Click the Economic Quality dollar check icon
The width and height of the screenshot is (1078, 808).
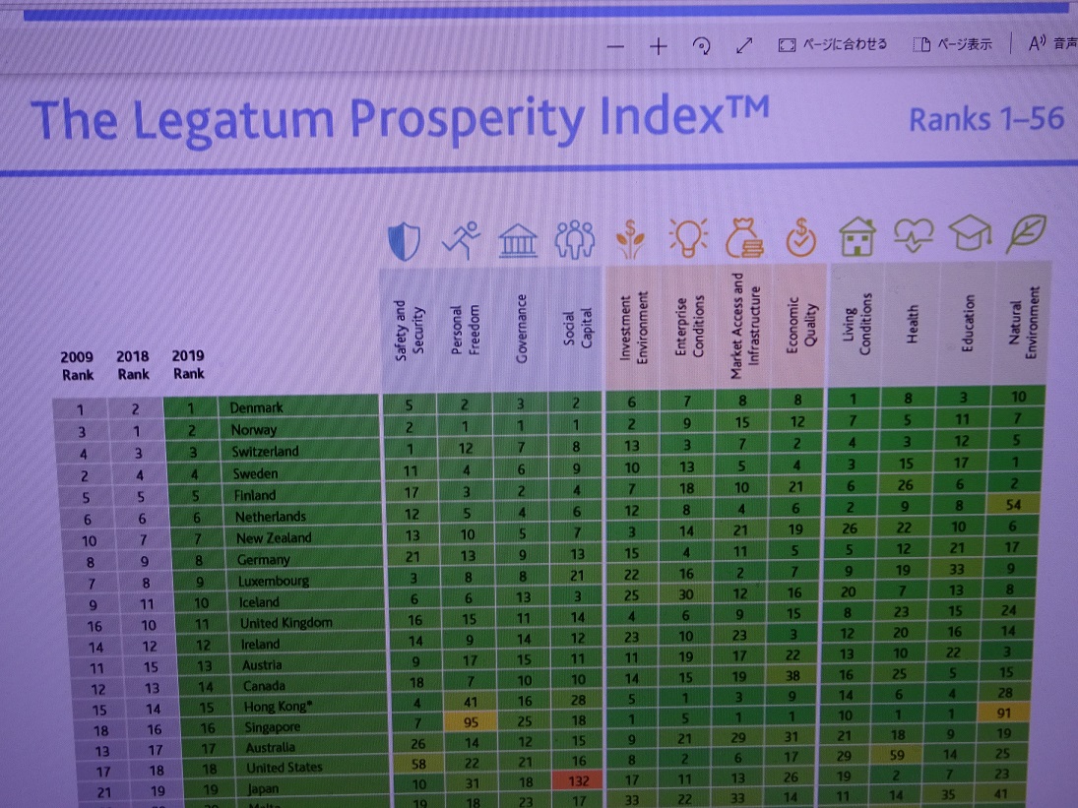[x=801, y=237]
